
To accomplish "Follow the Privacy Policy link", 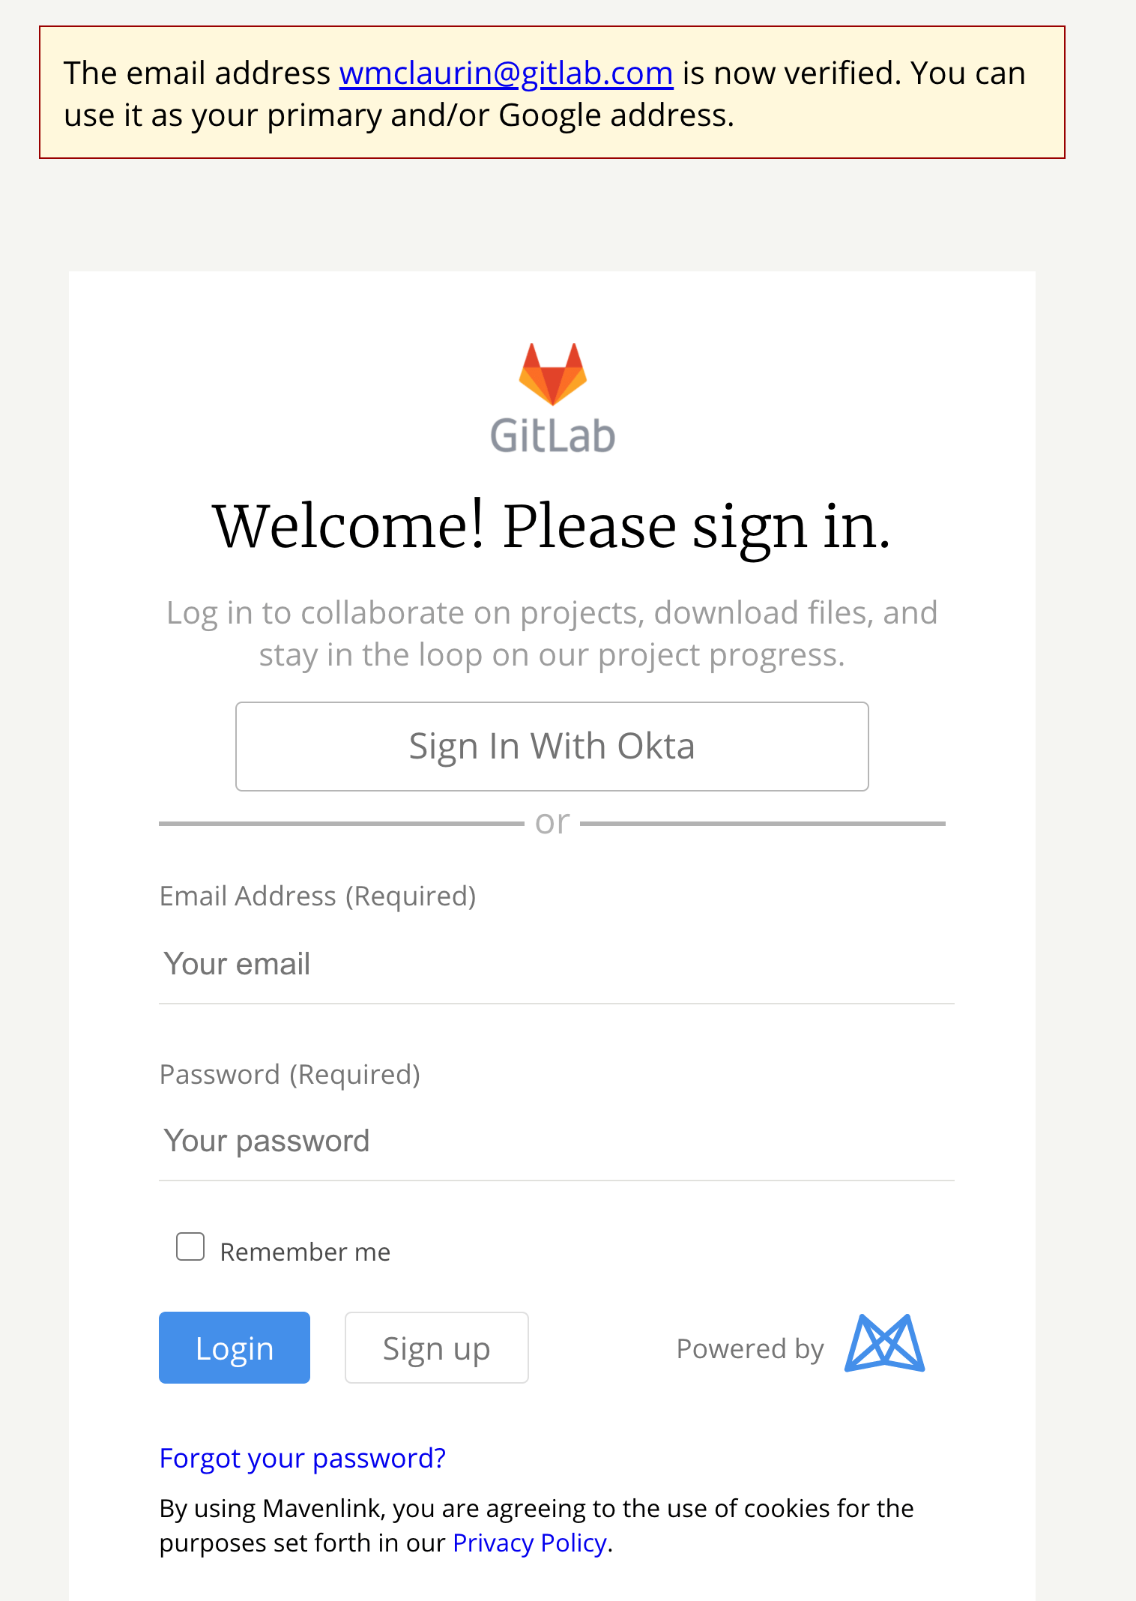I will tap(530, 1543).
